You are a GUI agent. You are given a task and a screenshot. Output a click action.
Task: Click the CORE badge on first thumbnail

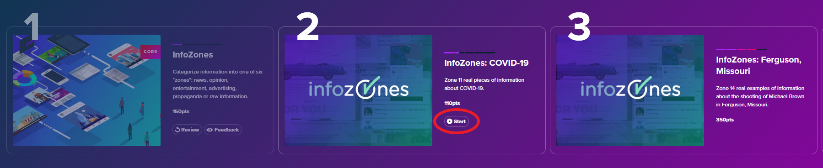151,52
